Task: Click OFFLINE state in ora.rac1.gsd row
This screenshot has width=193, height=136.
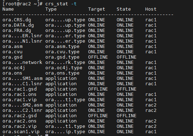Action: coord(127,89)
